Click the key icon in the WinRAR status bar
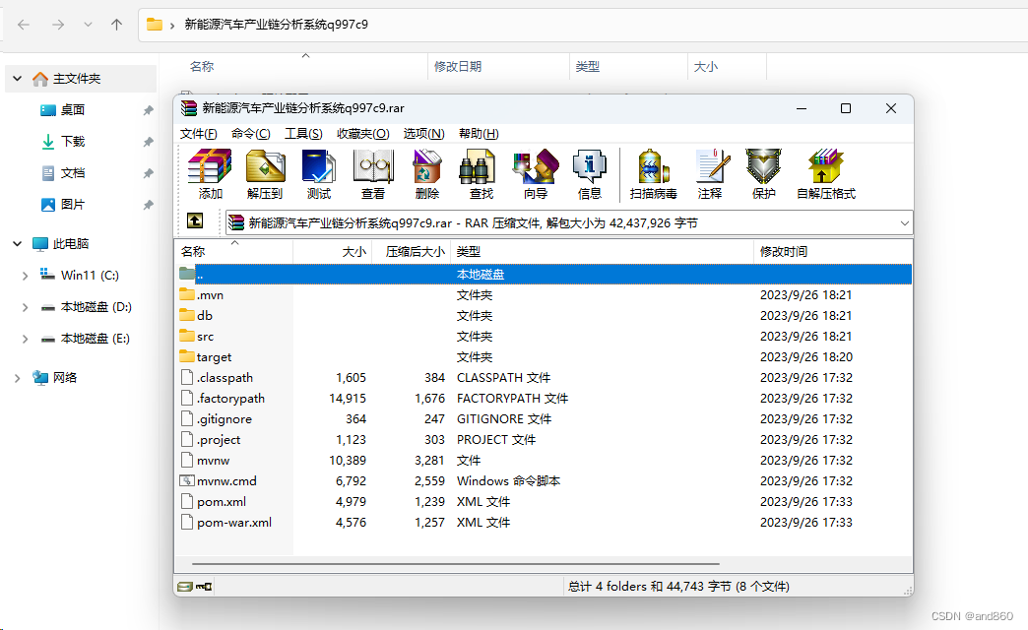The width and height of the screenshot is (1028, 630). click(204, 586)
